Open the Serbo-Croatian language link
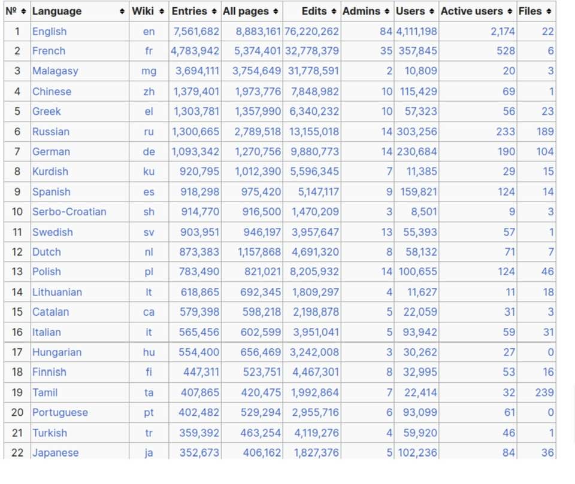 point(69,212)
